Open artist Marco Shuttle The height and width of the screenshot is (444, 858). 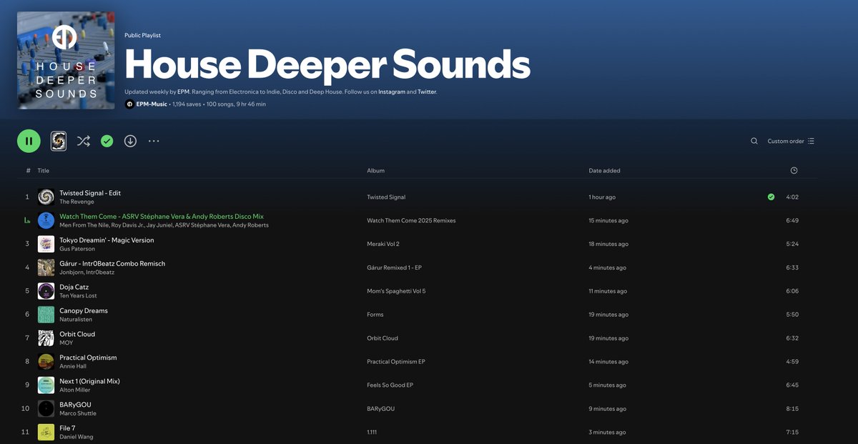(x=78, y=414)
